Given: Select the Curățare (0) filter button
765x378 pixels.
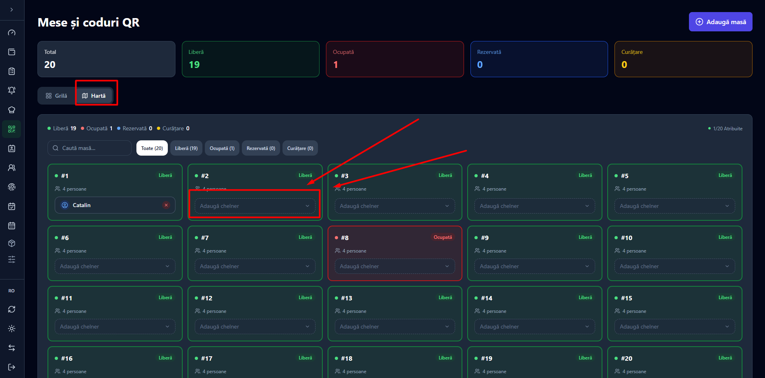Looking at the screenshot, I should [x=300, y=148].
